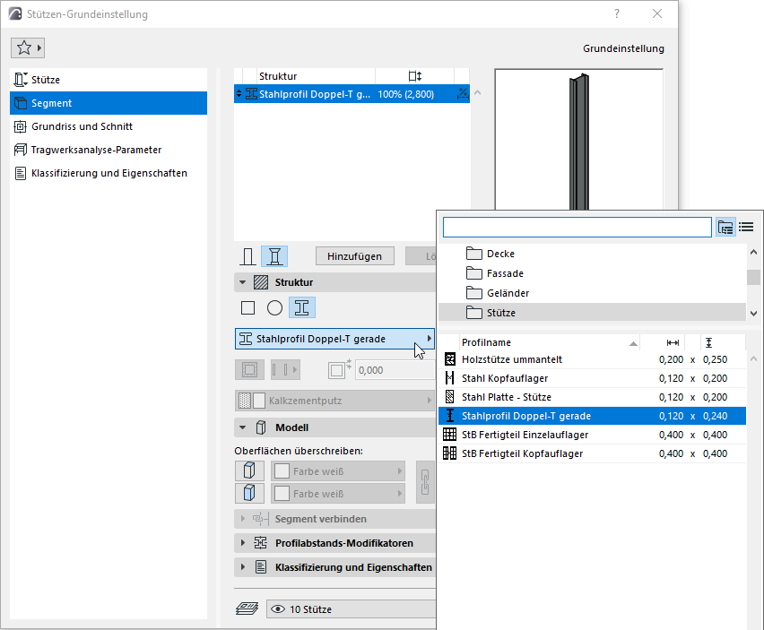
Task: Collapse the Modell panel
Action: coord(243,427)
